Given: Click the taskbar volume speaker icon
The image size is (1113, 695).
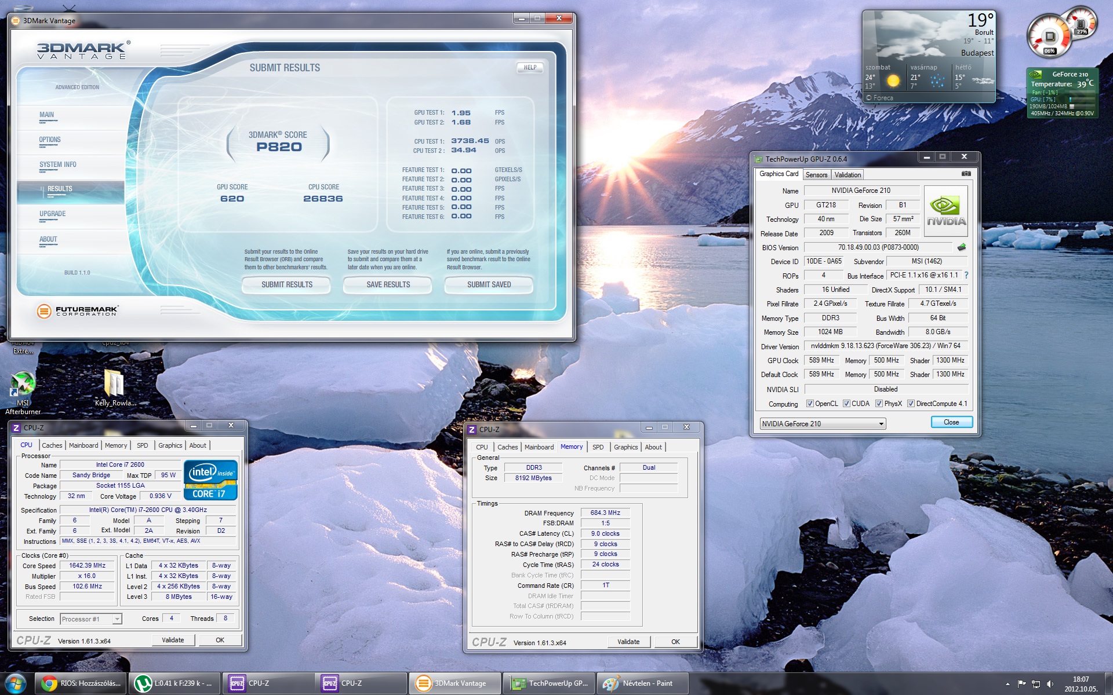Looking at the screenshot, I should pos(1050,684).
